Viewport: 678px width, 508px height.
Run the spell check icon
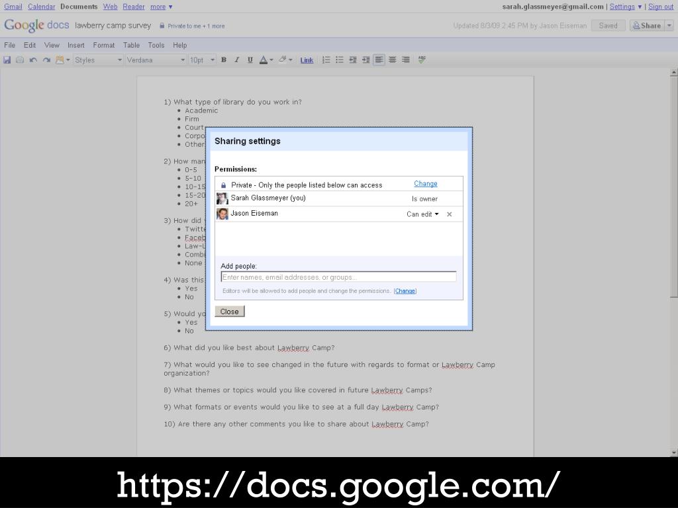pyautogui.click(x=422, y=60)
